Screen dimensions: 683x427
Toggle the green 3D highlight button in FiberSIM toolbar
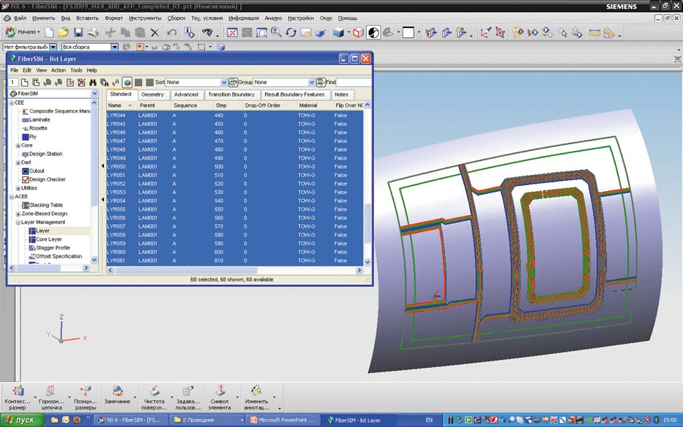(x=127, y=83)
